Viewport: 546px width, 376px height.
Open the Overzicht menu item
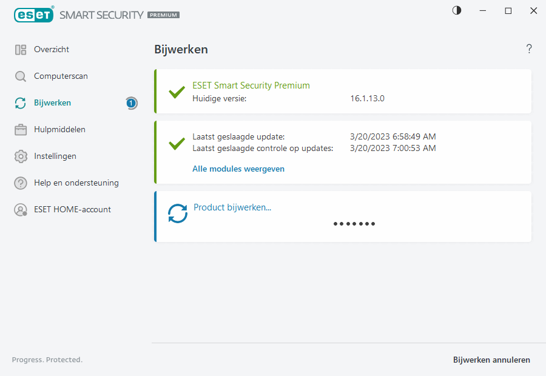pos(52,50)
